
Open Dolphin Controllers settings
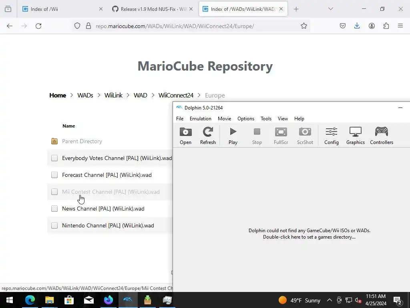coord(382,136)
